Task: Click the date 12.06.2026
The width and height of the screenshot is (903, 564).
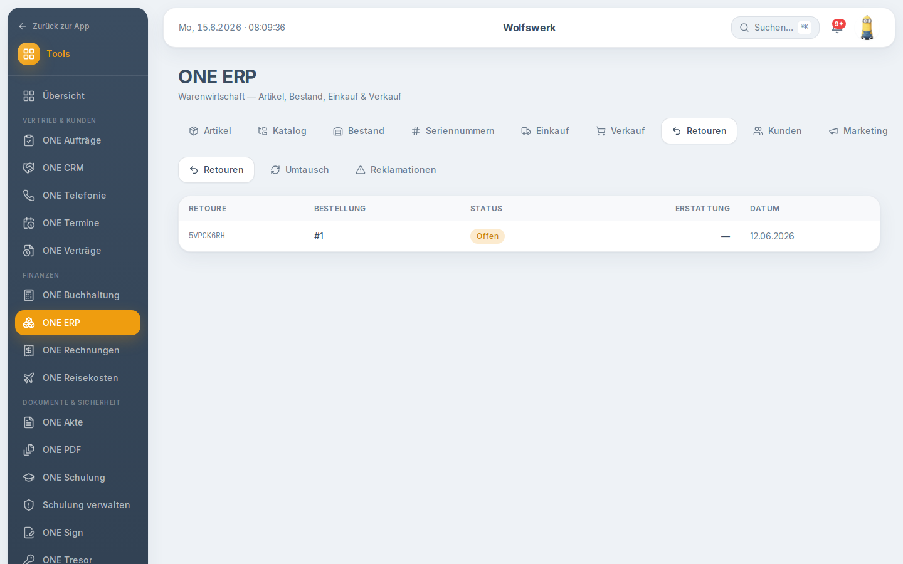Action: pyautogui.click(x=772, y=236)
